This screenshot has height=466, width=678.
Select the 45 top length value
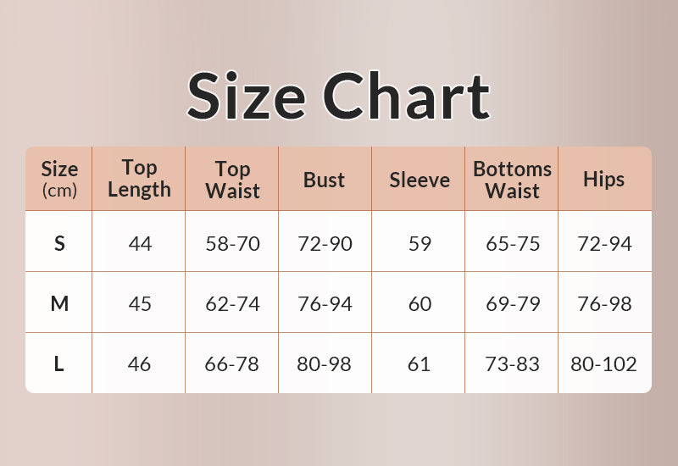139,303
